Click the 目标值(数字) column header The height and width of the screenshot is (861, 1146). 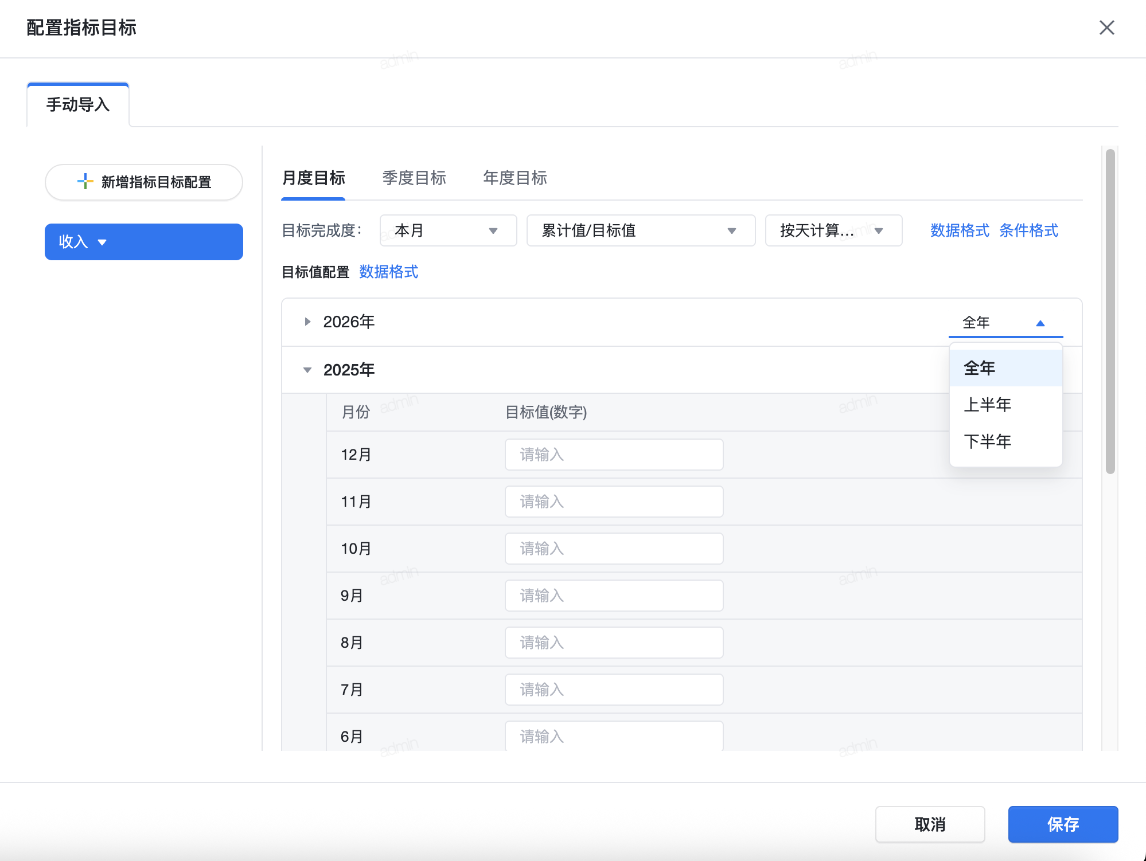click(546, 412)
